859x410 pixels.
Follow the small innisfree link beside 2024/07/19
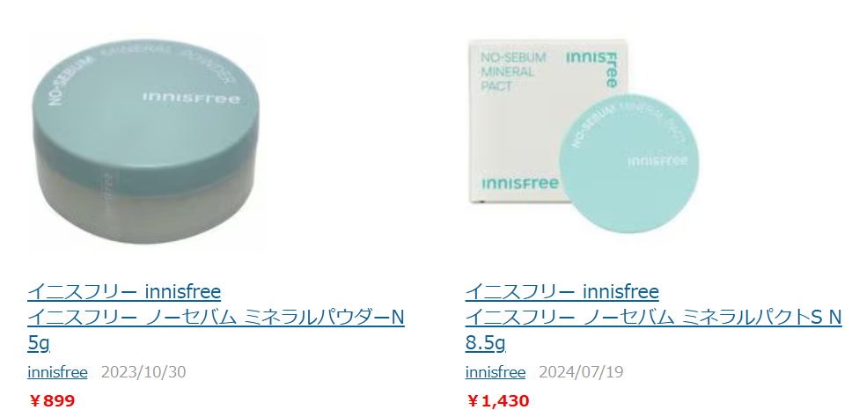pos(496,373)
